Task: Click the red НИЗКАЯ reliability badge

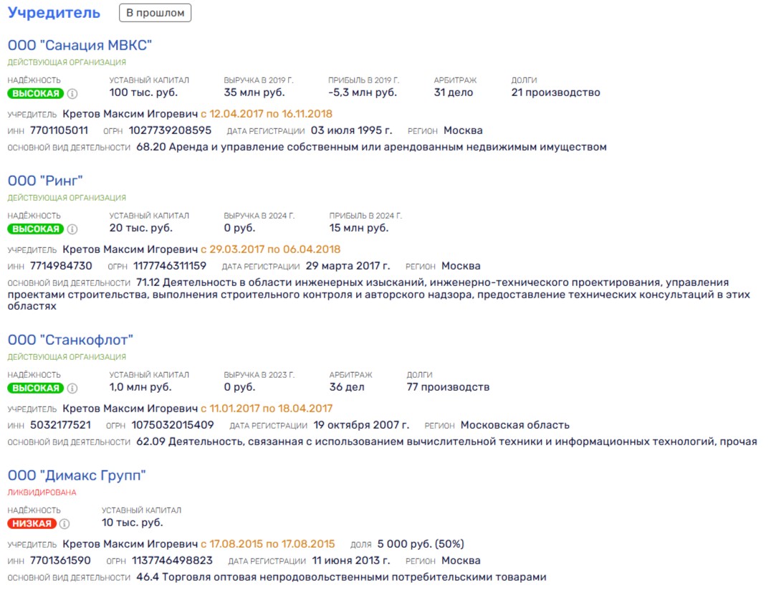Action: (x=32, y=524)
